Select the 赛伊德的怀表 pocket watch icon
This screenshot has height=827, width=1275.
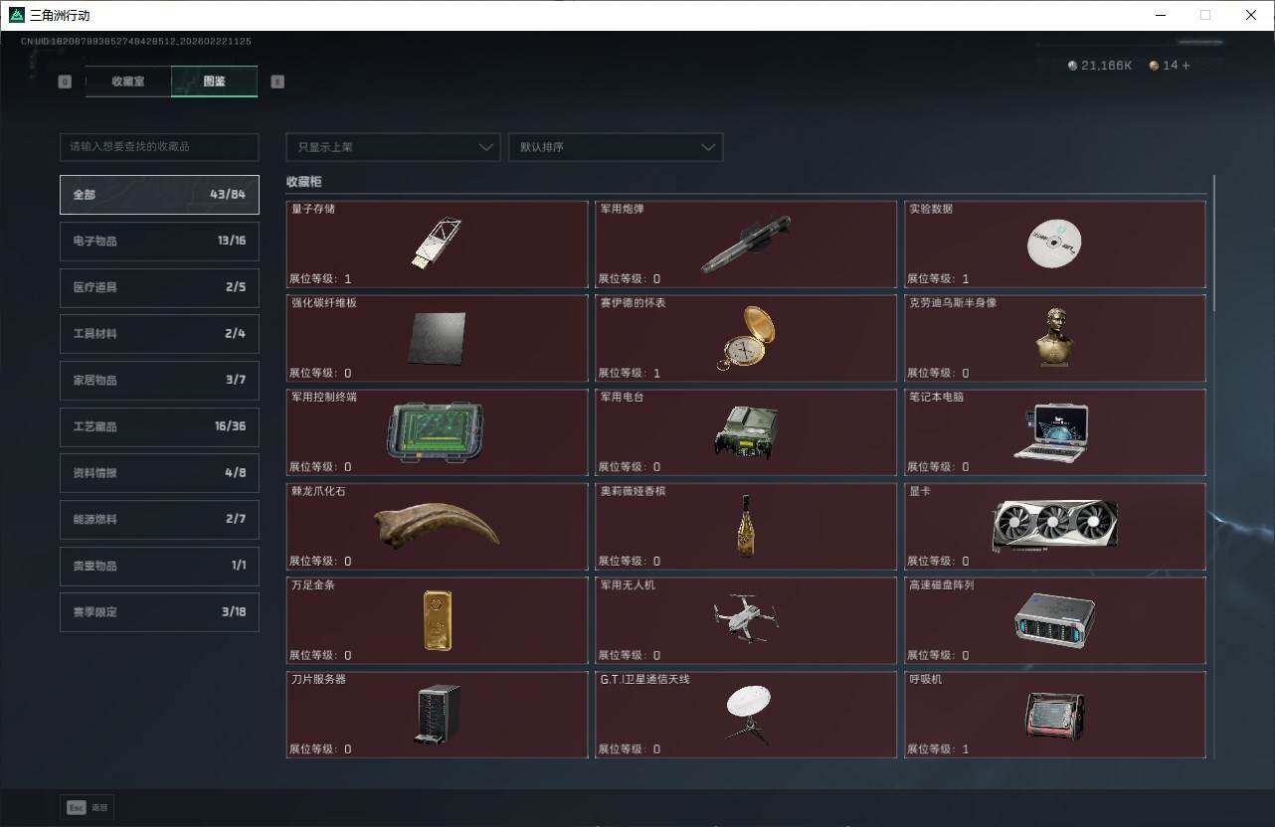click(x=746, y=338)
